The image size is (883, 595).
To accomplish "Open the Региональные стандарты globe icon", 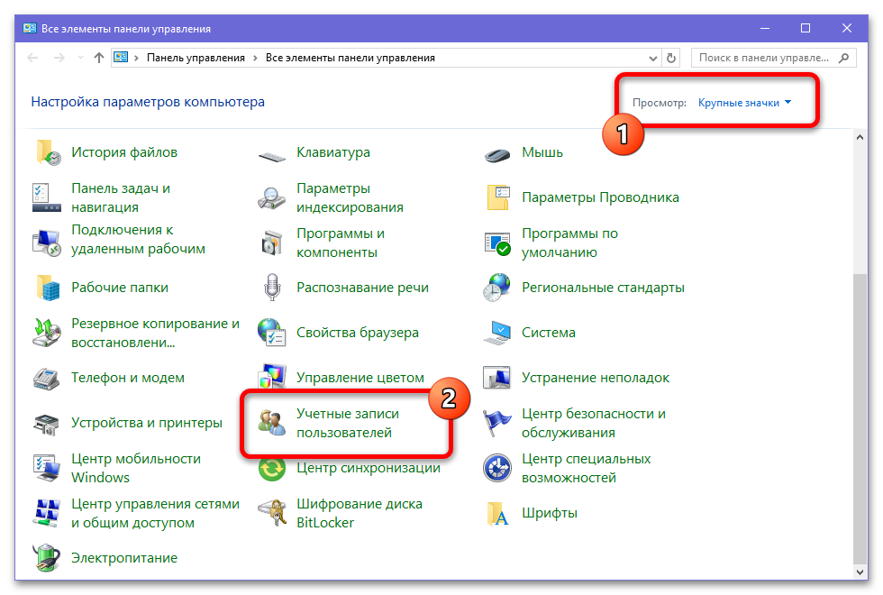I will (x=497, y=288).
